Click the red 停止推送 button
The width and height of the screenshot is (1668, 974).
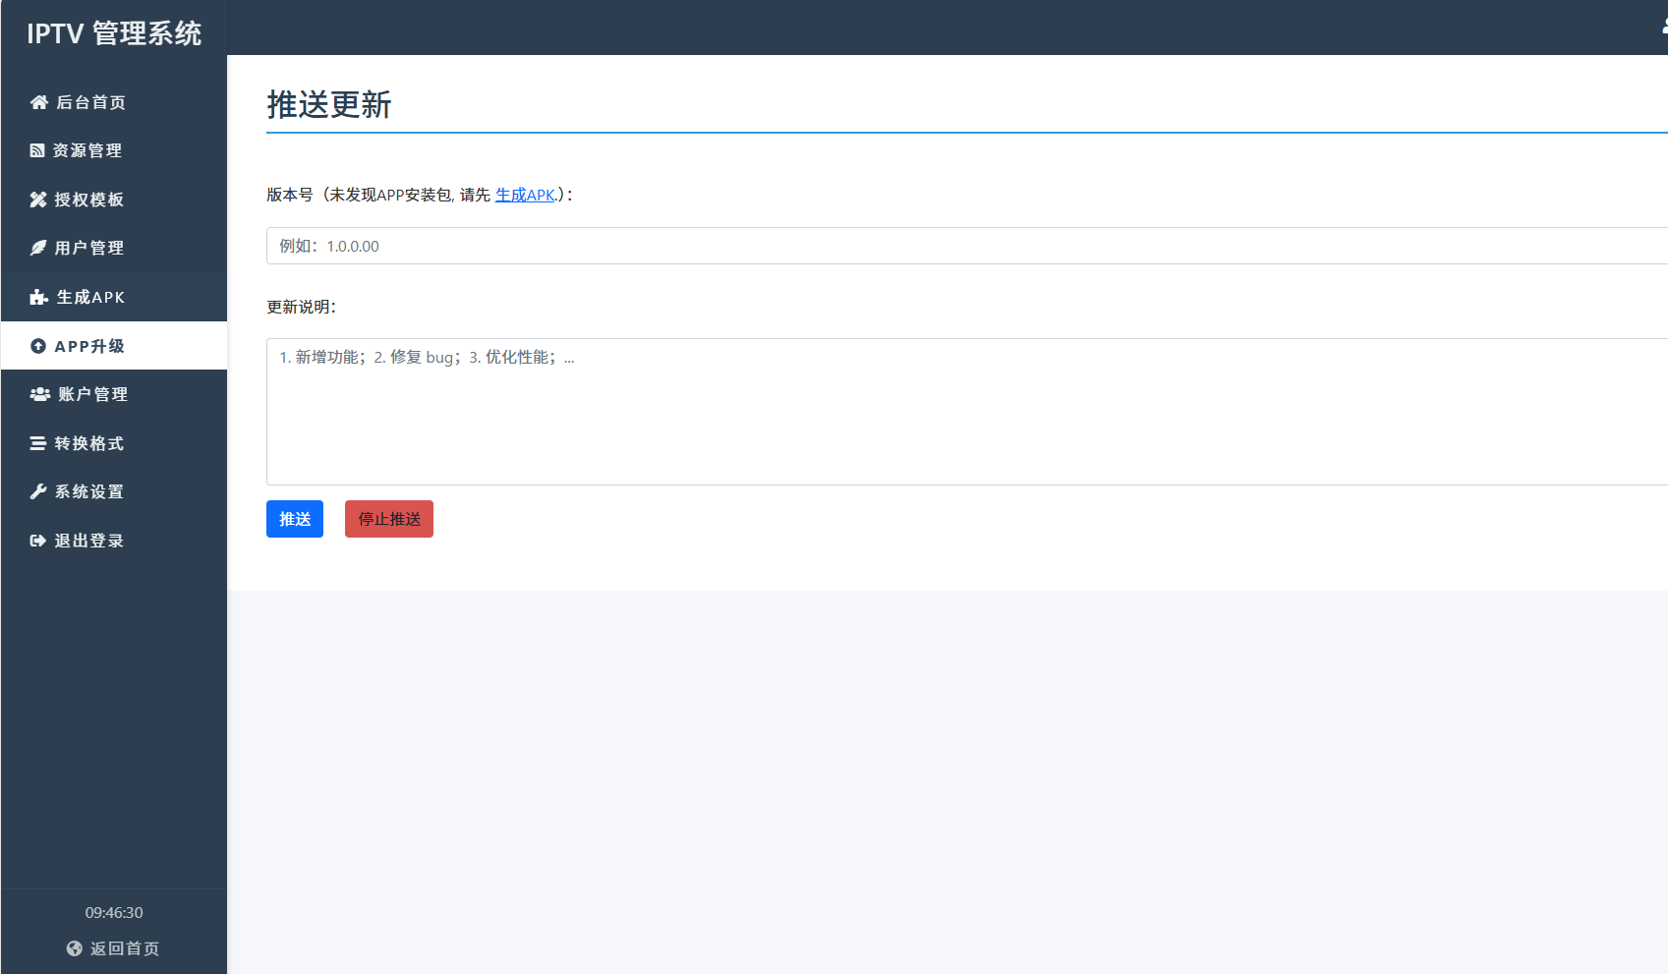point(388,519)
